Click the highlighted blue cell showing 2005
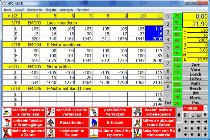The width and height of the screenshot is (210, 140). click(154, 39)
